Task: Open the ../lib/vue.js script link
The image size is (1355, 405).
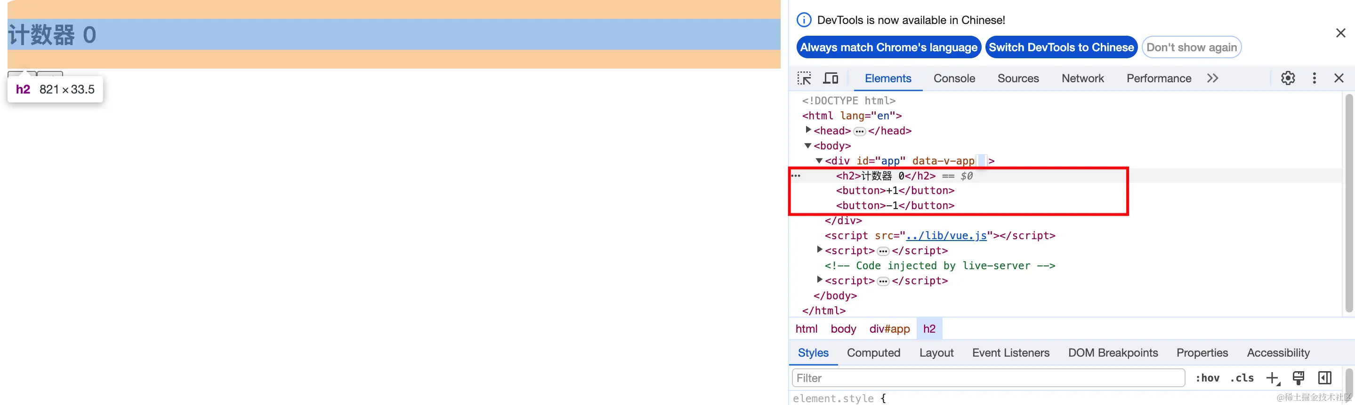Action: click(946, 235)
